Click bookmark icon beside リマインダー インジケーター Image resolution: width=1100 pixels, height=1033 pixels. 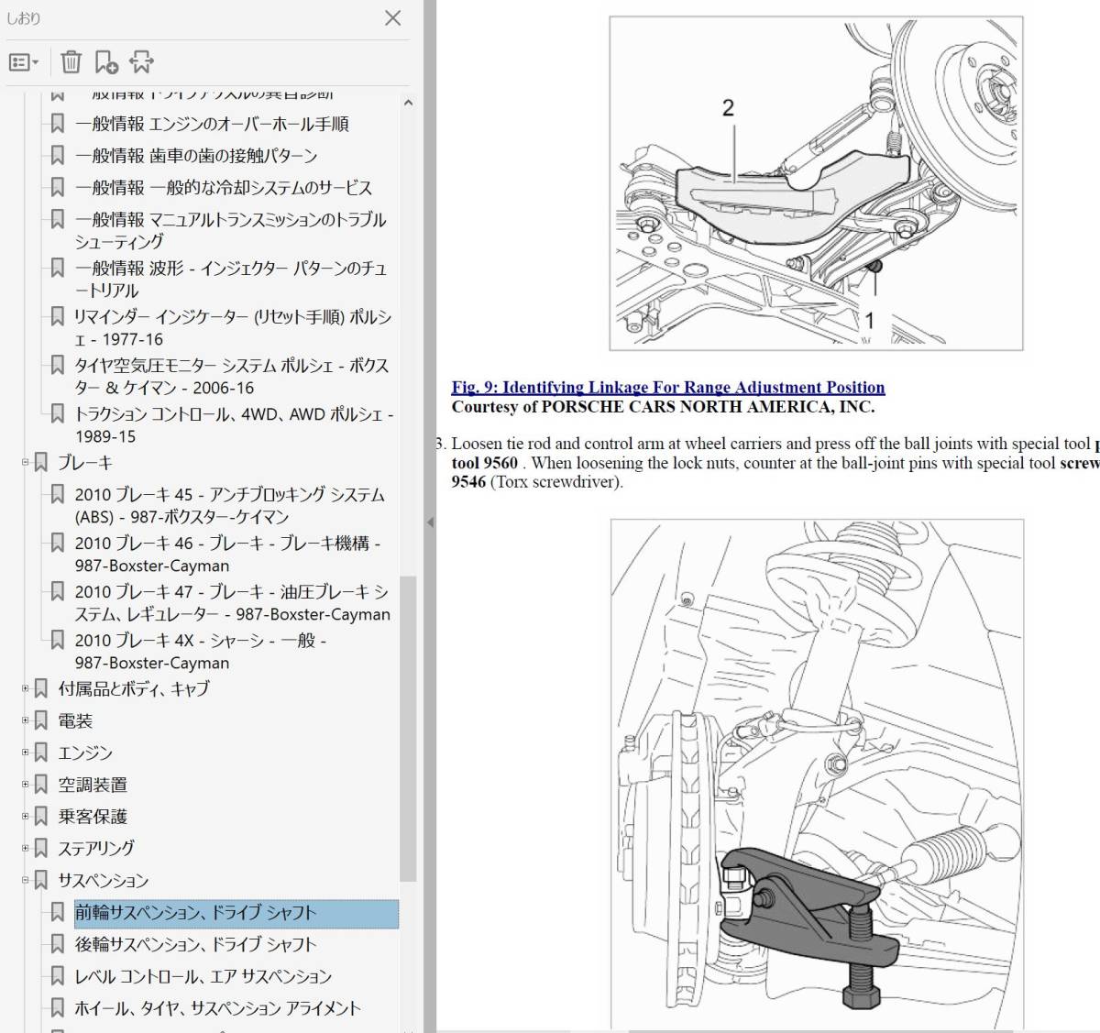(57, 317)
